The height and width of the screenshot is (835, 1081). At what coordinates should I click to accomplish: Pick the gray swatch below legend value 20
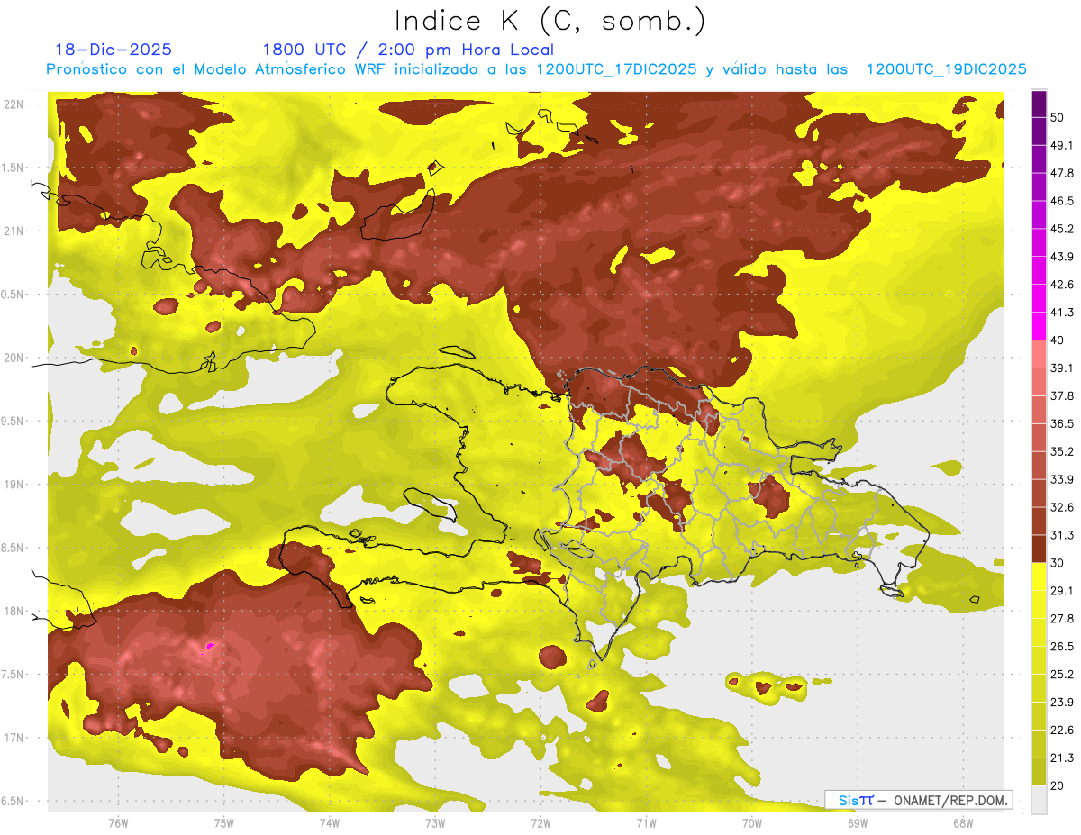pyautogui.click(x=1039, y=800)
